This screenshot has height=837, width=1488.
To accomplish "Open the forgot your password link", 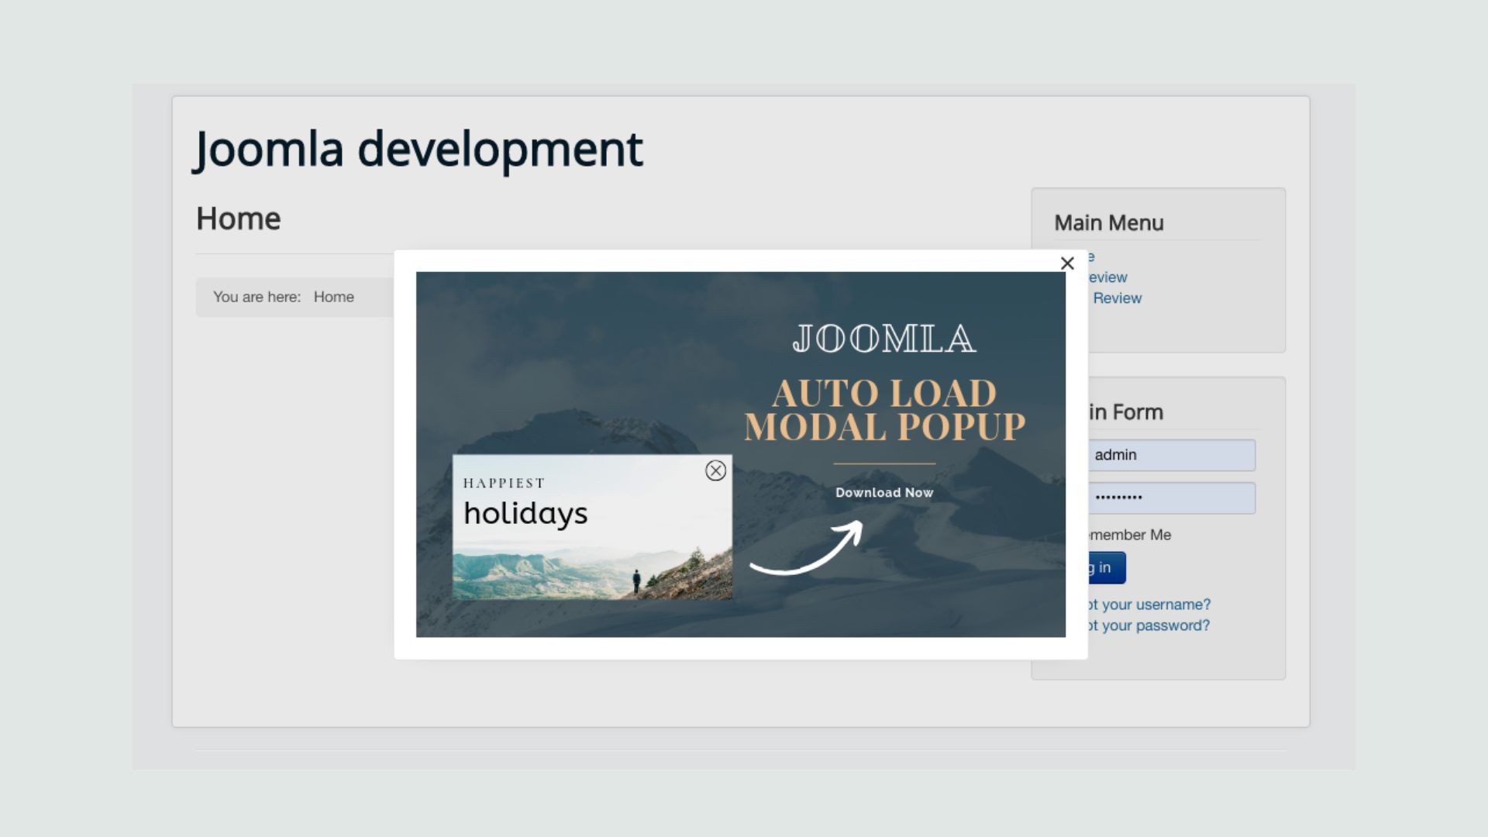I will [x=1149, y=625].
